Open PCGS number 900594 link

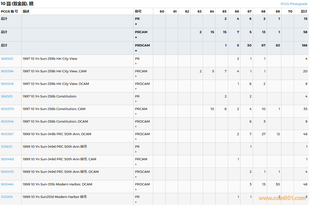[x=7, y=71]
